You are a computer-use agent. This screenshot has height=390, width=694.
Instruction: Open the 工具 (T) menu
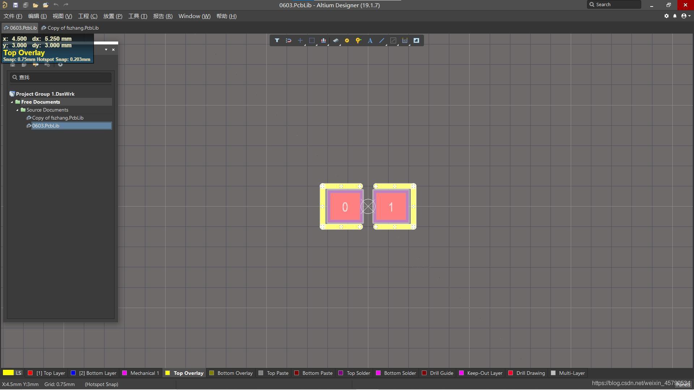click(x=138, y=16)
